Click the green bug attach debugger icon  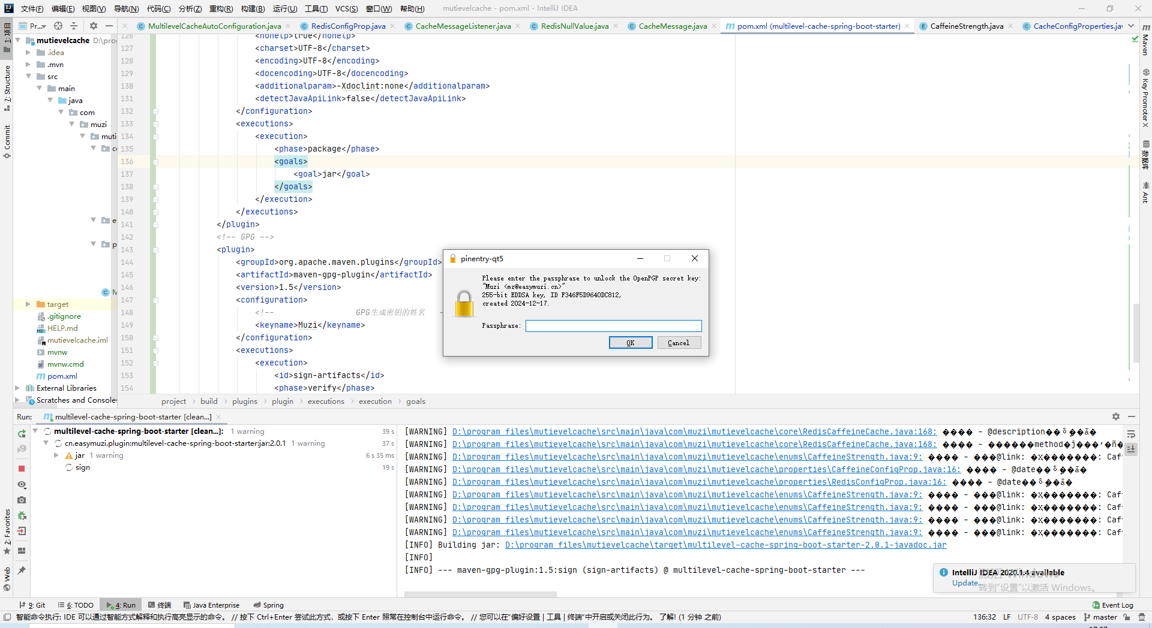tap(22, 515)
